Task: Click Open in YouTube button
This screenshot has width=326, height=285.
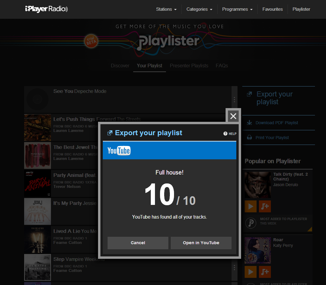Action: [201, 243]
